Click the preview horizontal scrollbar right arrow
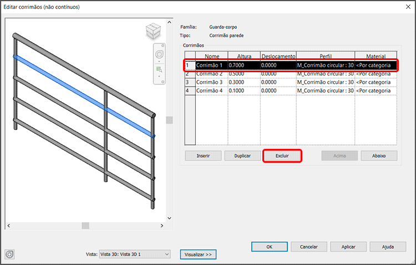Screen dimensions: 416x265 [161, 226]
